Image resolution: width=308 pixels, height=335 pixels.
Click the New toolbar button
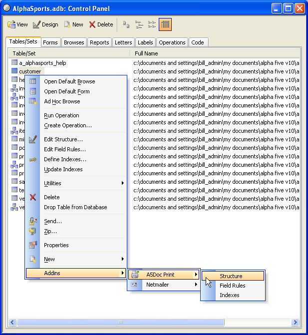coord(74,24)
